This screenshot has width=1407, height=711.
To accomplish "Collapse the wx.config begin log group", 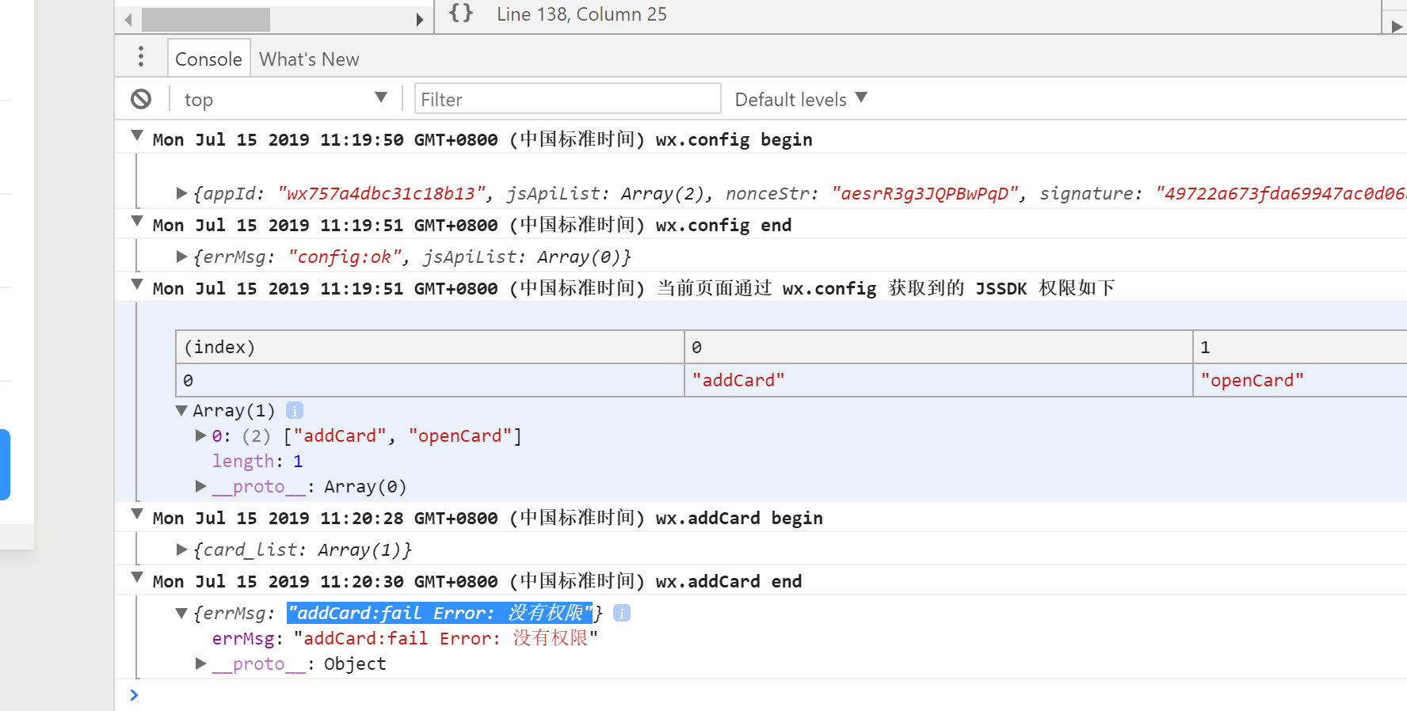I will point(137,136).
